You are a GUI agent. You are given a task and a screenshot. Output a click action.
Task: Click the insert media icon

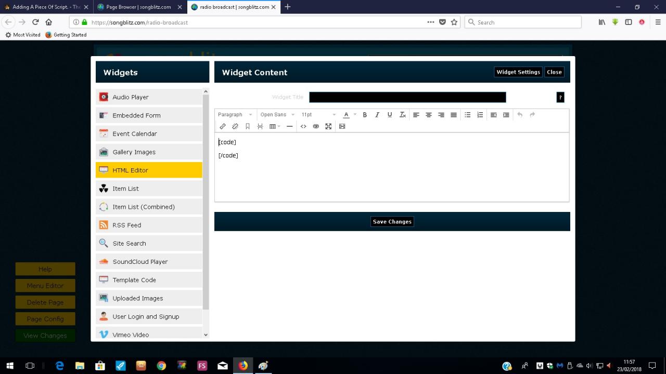[342, 126]
